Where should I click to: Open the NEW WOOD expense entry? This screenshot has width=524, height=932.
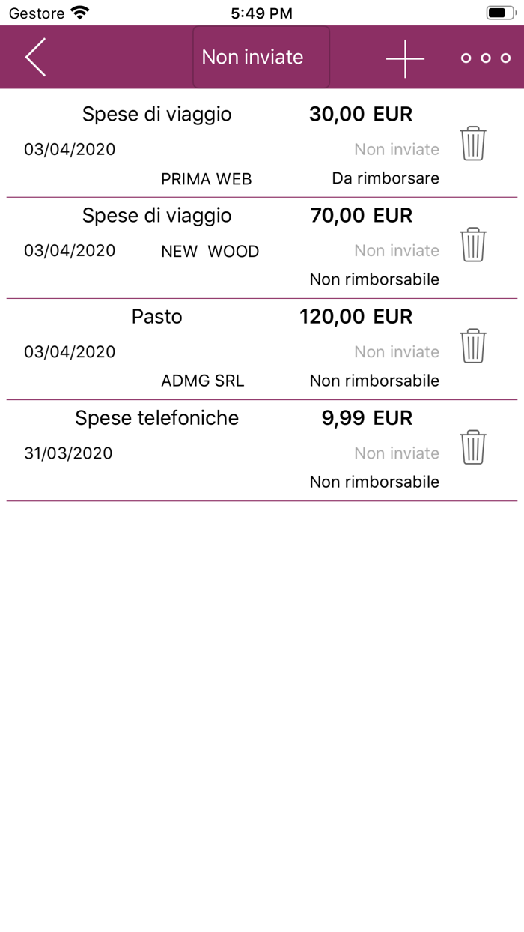coord(211,251)
